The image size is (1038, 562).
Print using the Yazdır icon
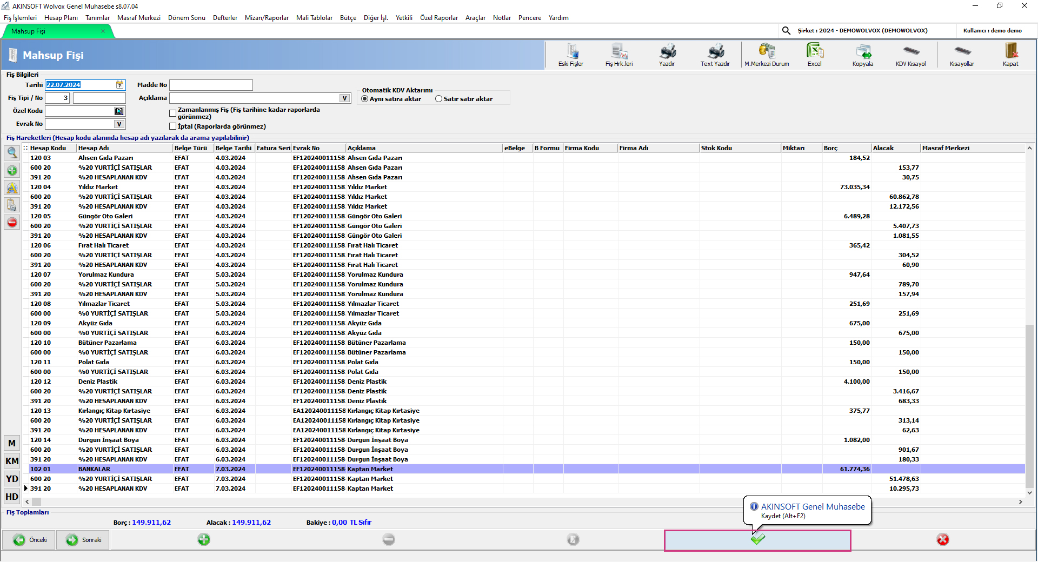pos(667,55)
